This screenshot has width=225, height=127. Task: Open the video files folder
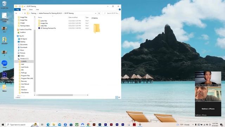[x=44, y=26]
